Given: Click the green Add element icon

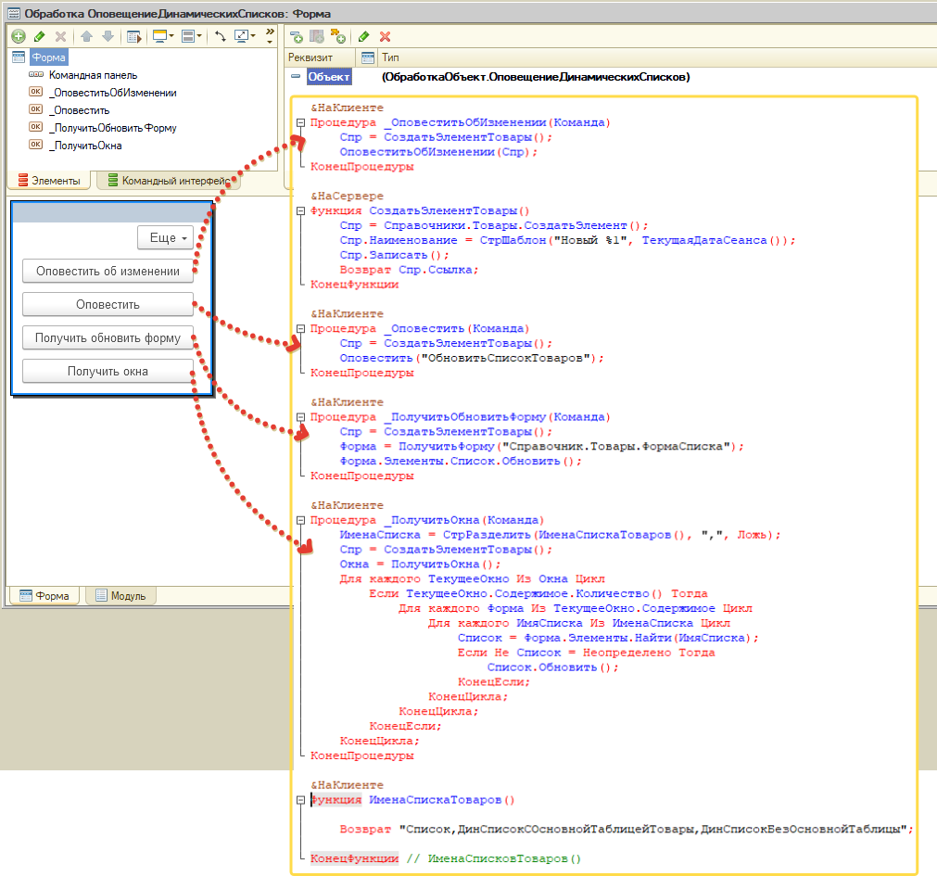Looking at the screenshot, I should pos(19,36).
